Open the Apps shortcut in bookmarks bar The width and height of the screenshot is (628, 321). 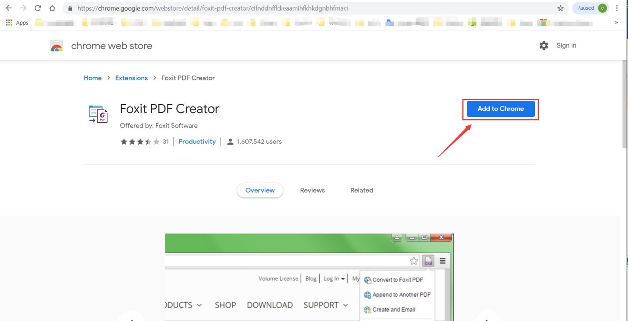tap(17, 22)
